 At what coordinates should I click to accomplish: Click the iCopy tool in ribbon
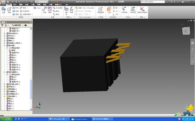37,8
